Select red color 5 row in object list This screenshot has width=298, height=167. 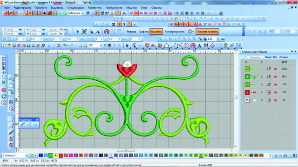point(268,92)
